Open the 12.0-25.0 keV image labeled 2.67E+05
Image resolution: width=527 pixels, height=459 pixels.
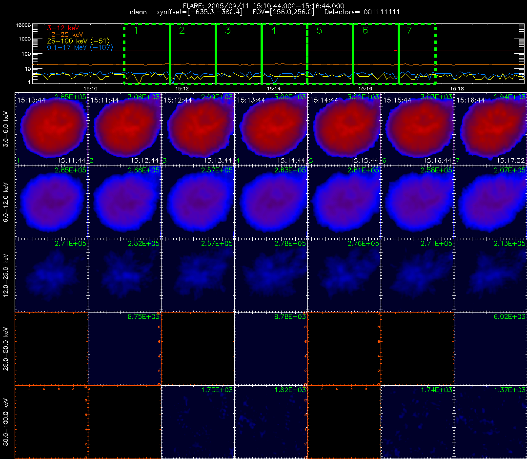click(x=198, y=276)
